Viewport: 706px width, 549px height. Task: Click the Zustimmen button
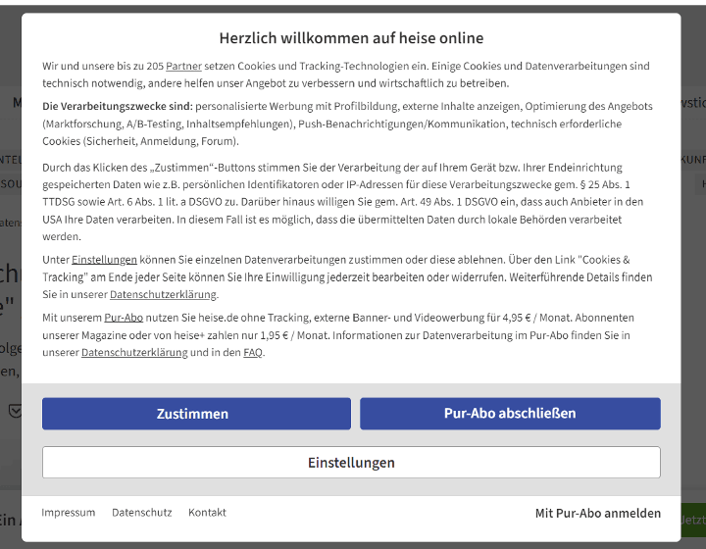pyautogui.click(x=196, y=414)
